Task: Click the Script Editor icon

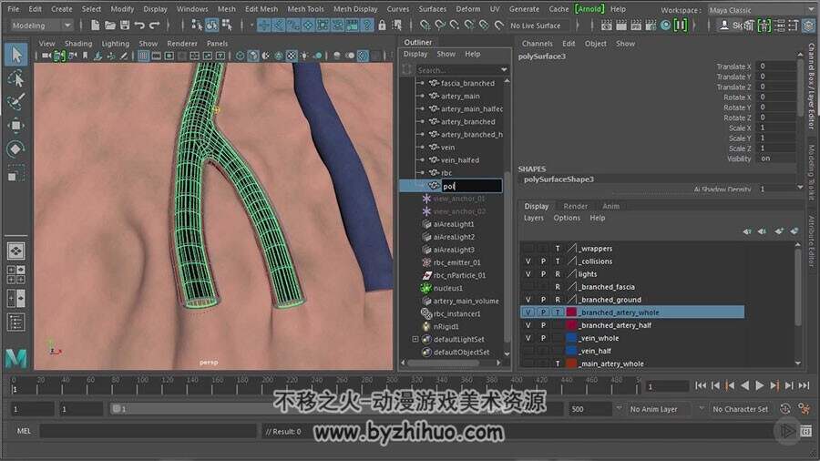Action: (806, 431)
